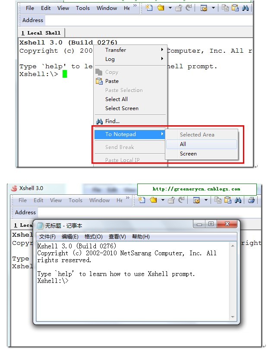
Task: Open View menu in lower Xshell window
Action: (56, 200)
